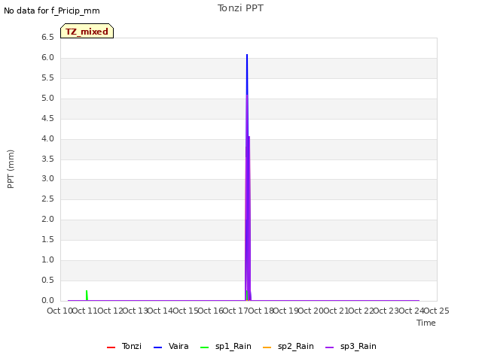Toggle the sp3_Rain legend entry
The image size is (482, 361).
click(x=351, y=346)
